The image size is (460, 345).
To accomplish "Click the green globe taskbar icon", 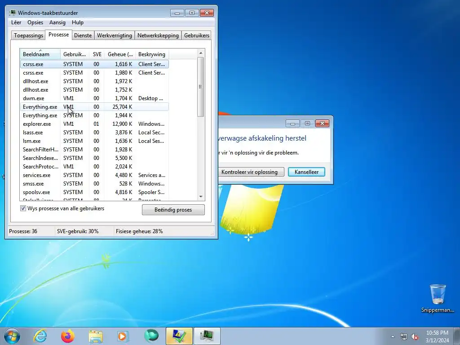I will point(151,336).
